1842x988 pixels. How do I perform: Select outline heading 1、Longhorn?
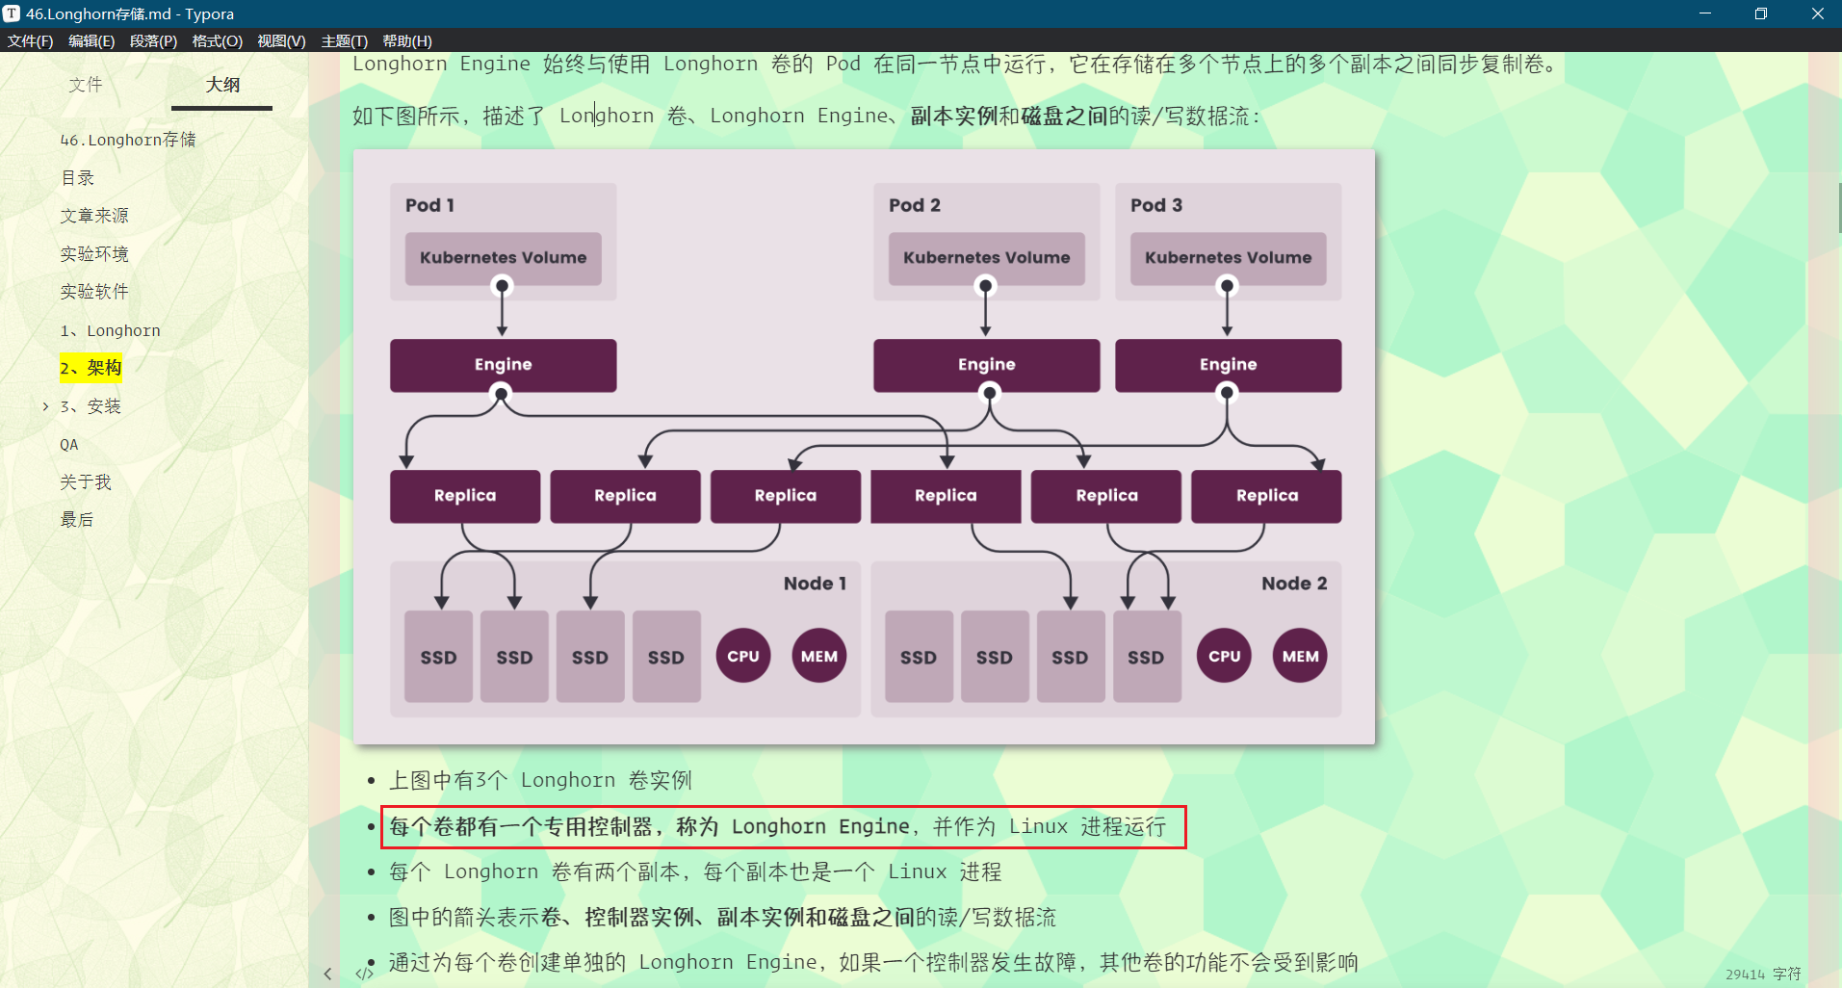(110, 330)
